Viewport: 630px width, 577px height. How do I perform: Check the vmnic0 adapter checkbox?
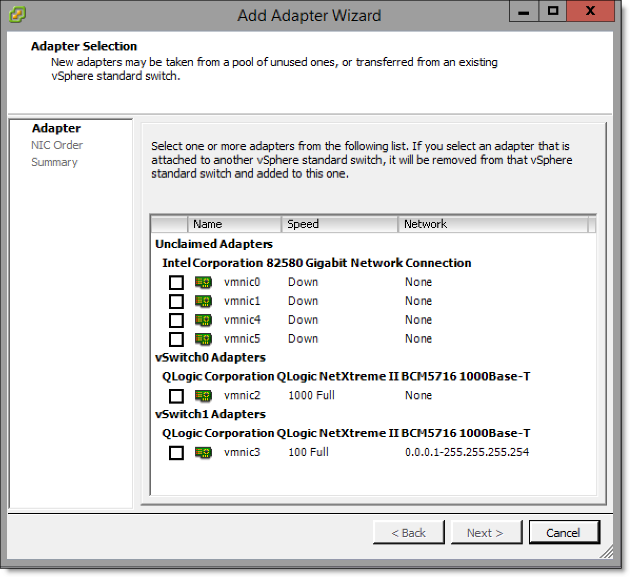(x=176, y=283)
